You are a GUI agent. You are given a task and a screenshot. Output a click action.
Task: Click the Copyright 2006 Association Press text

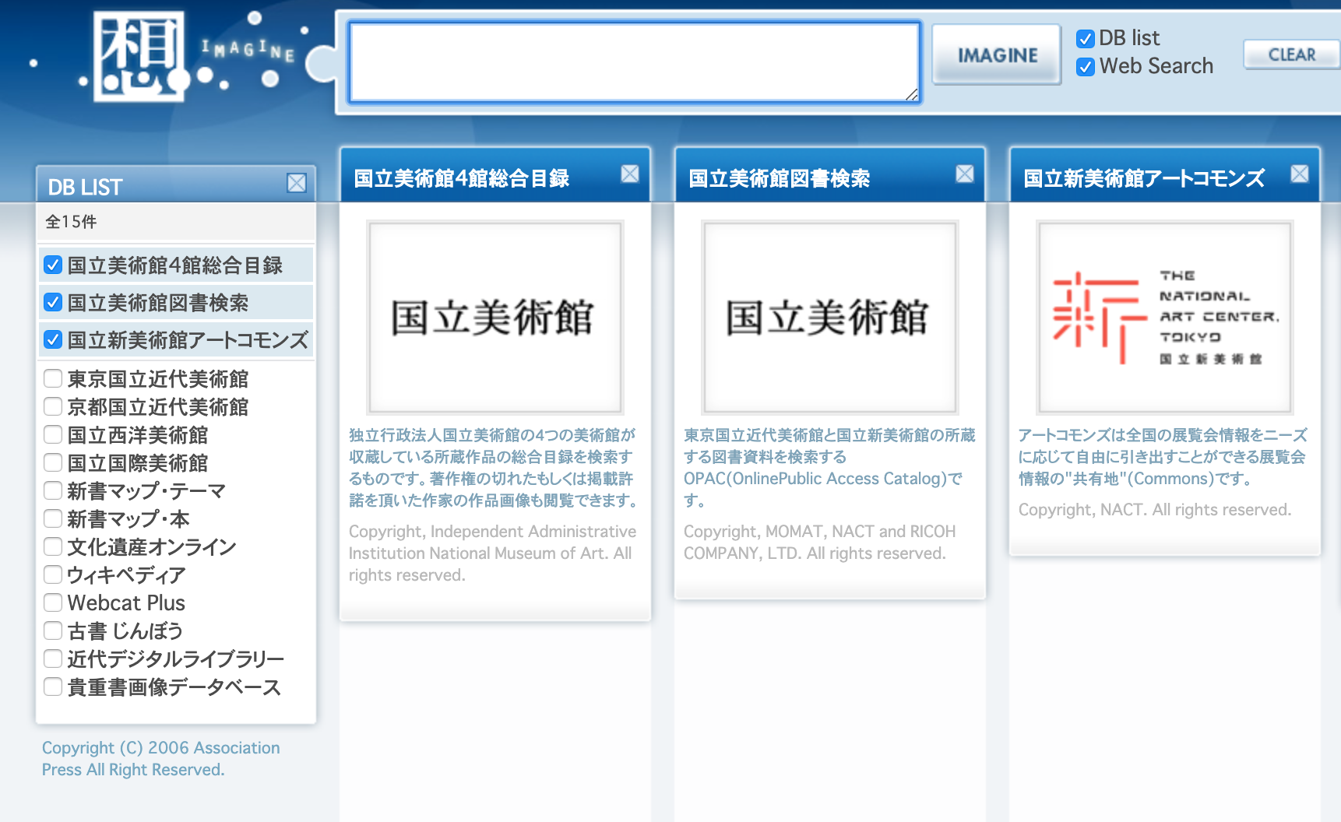click(x=160, y=759)
